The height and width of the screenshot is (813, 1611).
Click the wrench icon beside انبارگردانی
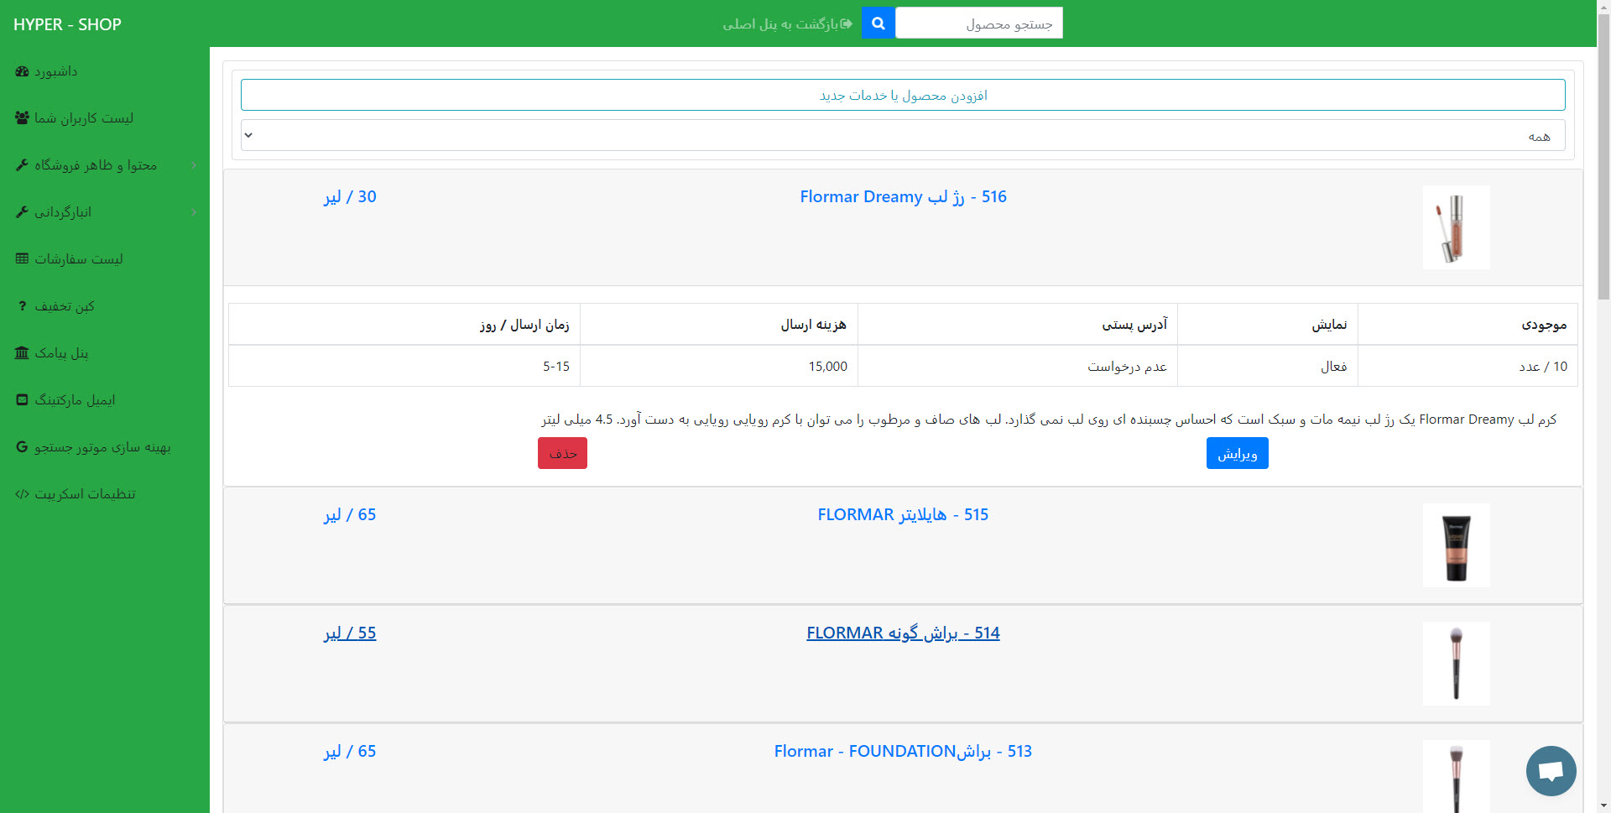[x=22, y=212]
